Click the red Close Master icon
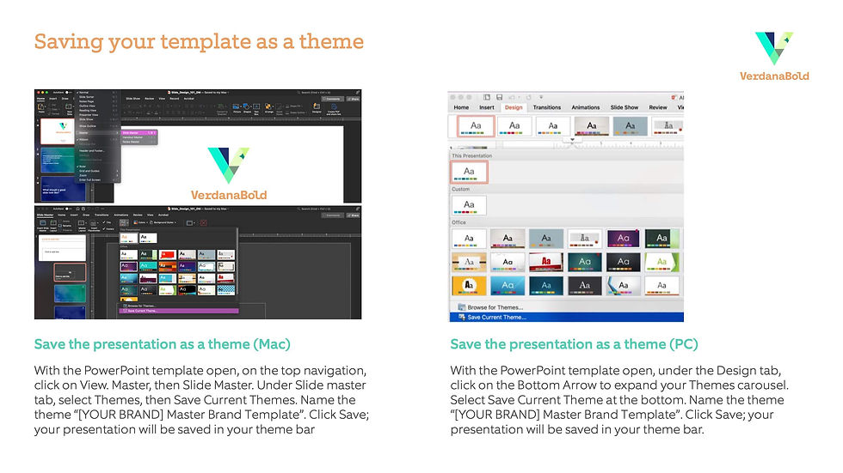This screenshot has height=473, width=843. 203,222
